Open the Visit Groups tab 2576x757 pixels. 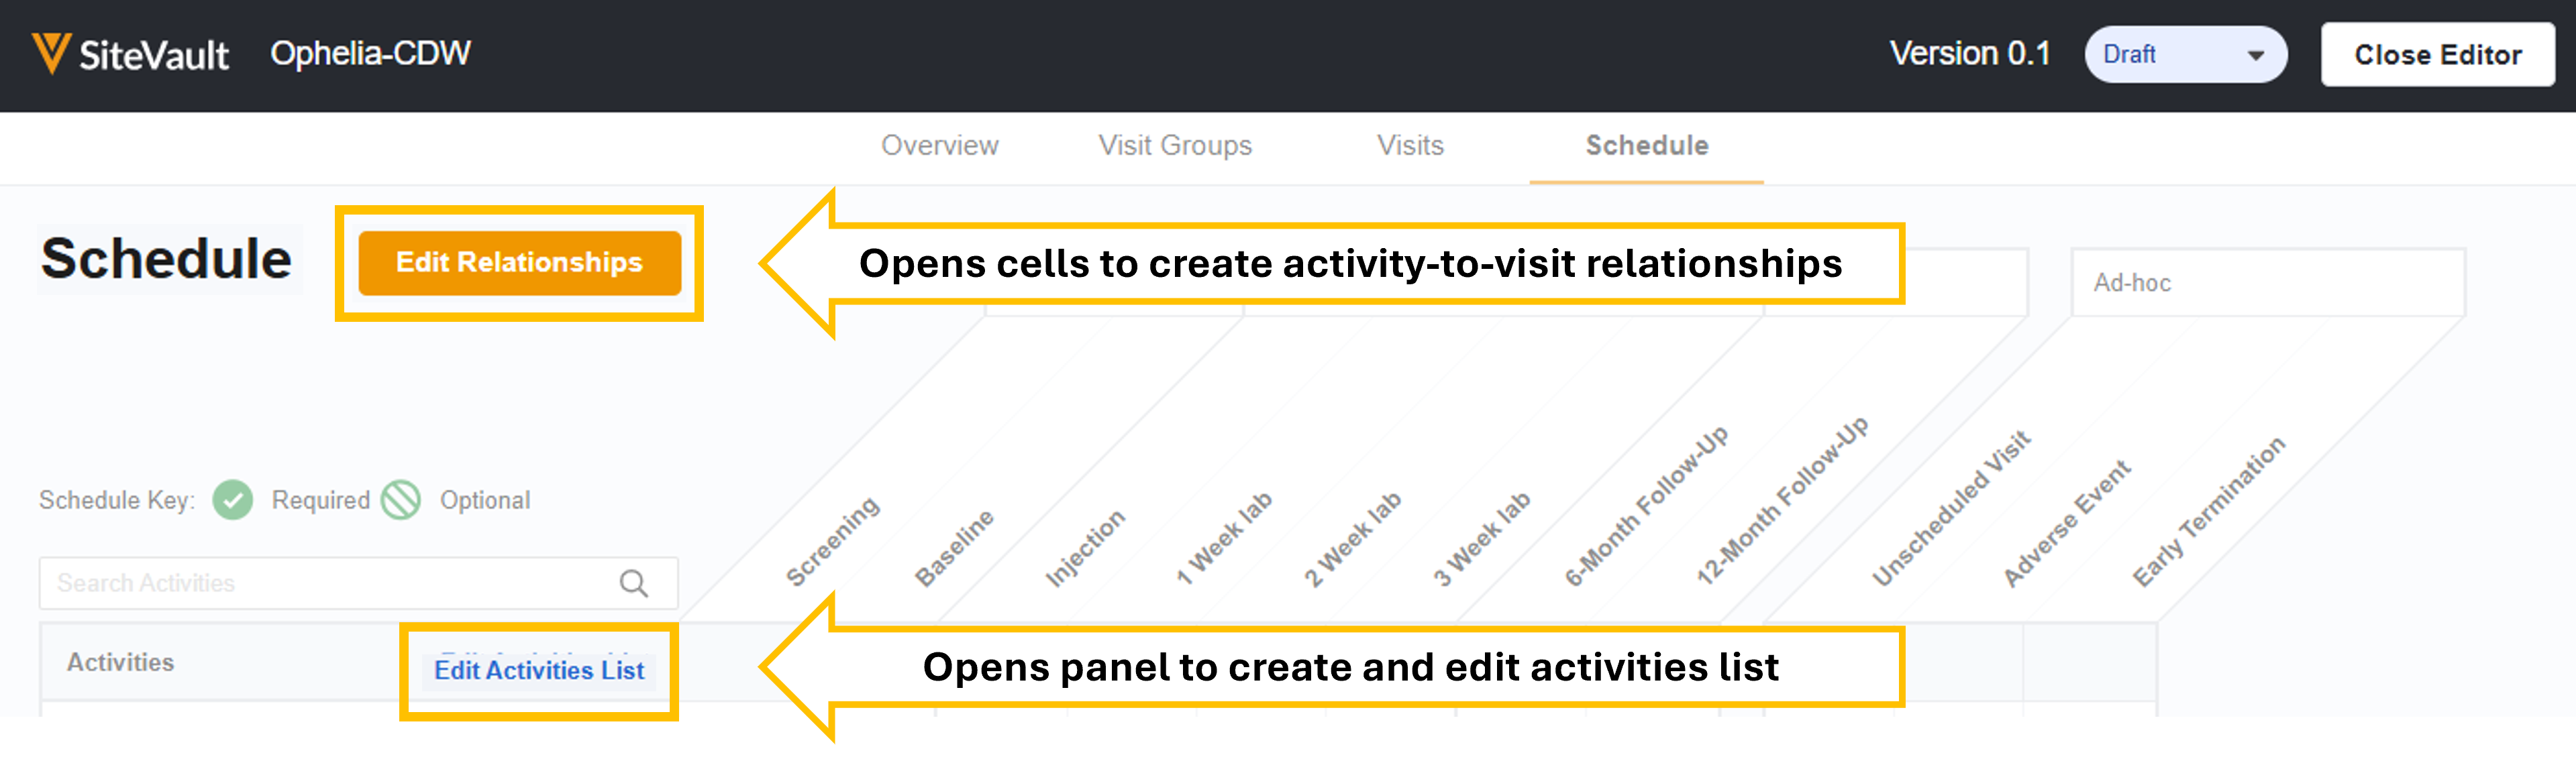click(1174, 145)
